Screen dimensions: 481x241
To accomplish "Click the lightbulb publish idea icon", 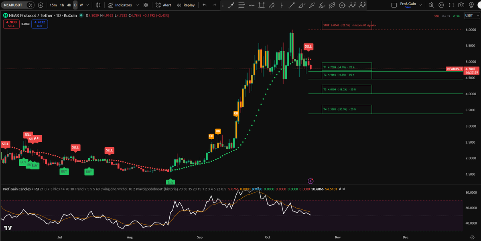I will coord(471,5).
